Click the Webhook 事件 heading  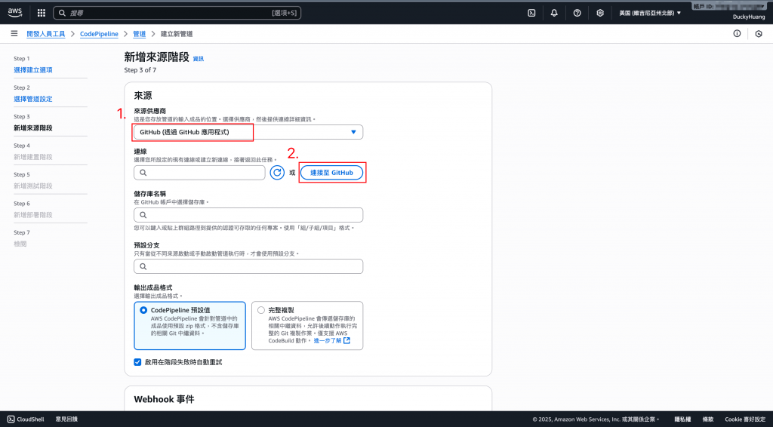[164, 399]
